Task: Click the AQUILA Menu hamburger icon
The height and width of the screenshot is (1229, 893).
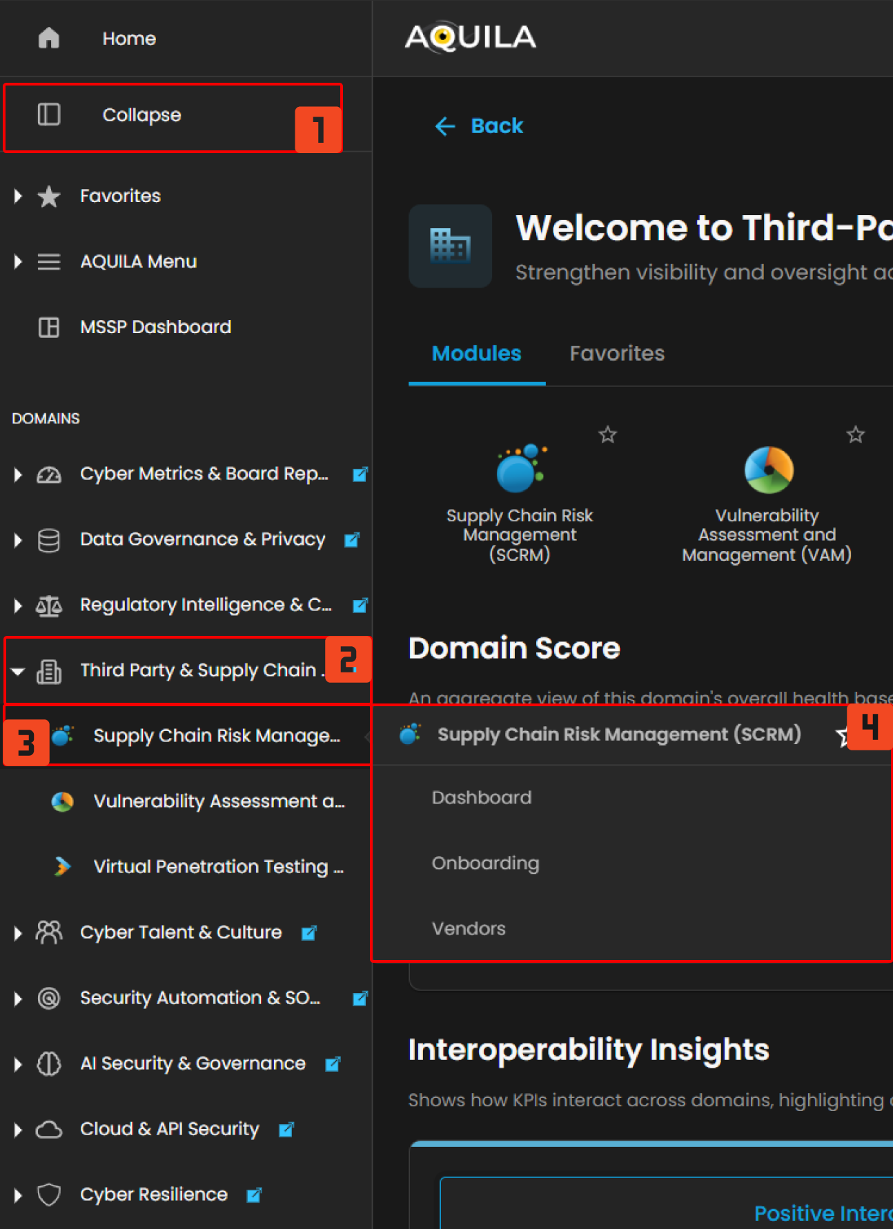Action: 48,261
